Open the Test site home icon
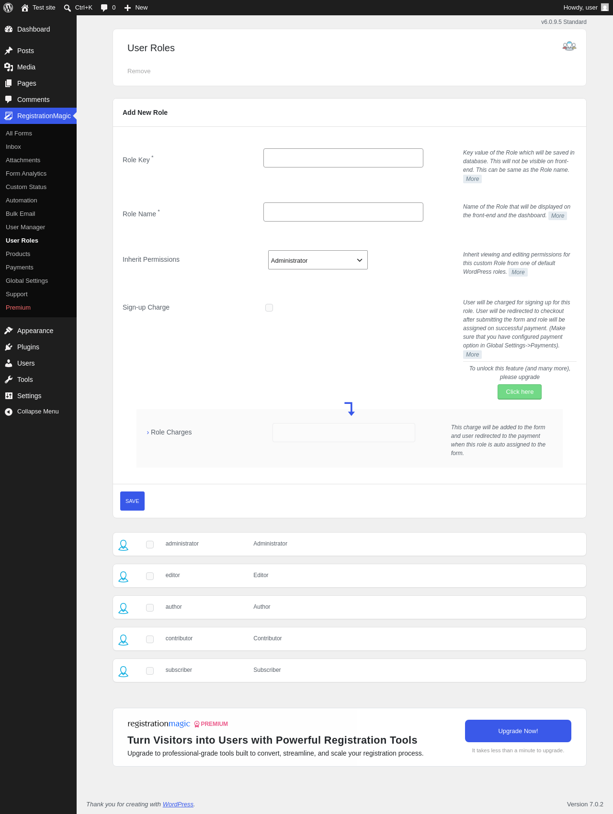 point(25,8)
